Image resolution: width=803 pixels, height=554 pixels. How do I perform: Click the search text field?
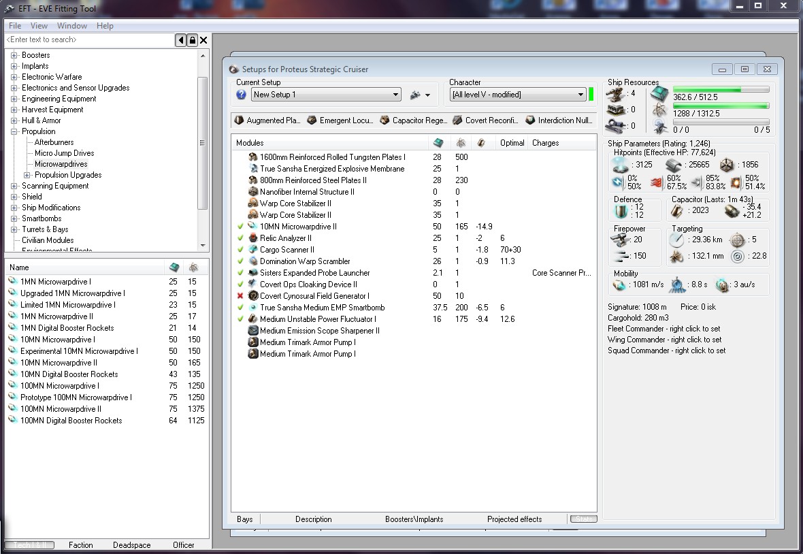click(89, 40)
